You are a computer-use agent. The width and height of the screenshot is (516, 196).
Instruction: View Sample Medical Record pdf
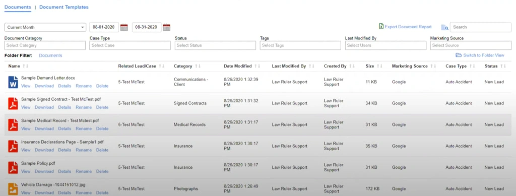click(26, 128)
